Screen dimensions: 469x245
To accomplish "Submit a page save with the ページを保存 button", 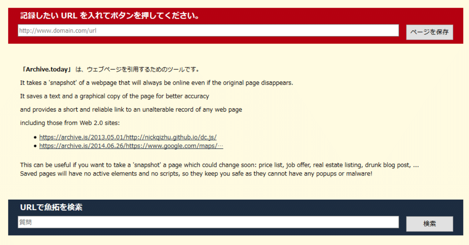I will (x=429, y=32).
